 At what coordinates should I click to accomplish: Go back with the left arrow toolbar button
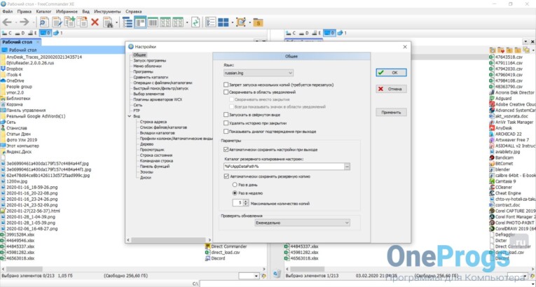coord(6,22)
